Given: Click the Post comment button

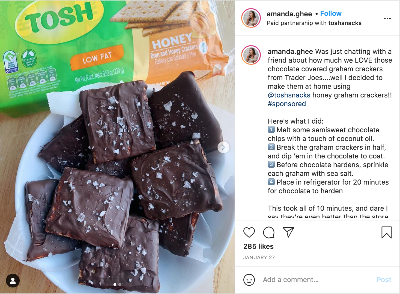Looking at the screenshot, I should pos(384,280).
